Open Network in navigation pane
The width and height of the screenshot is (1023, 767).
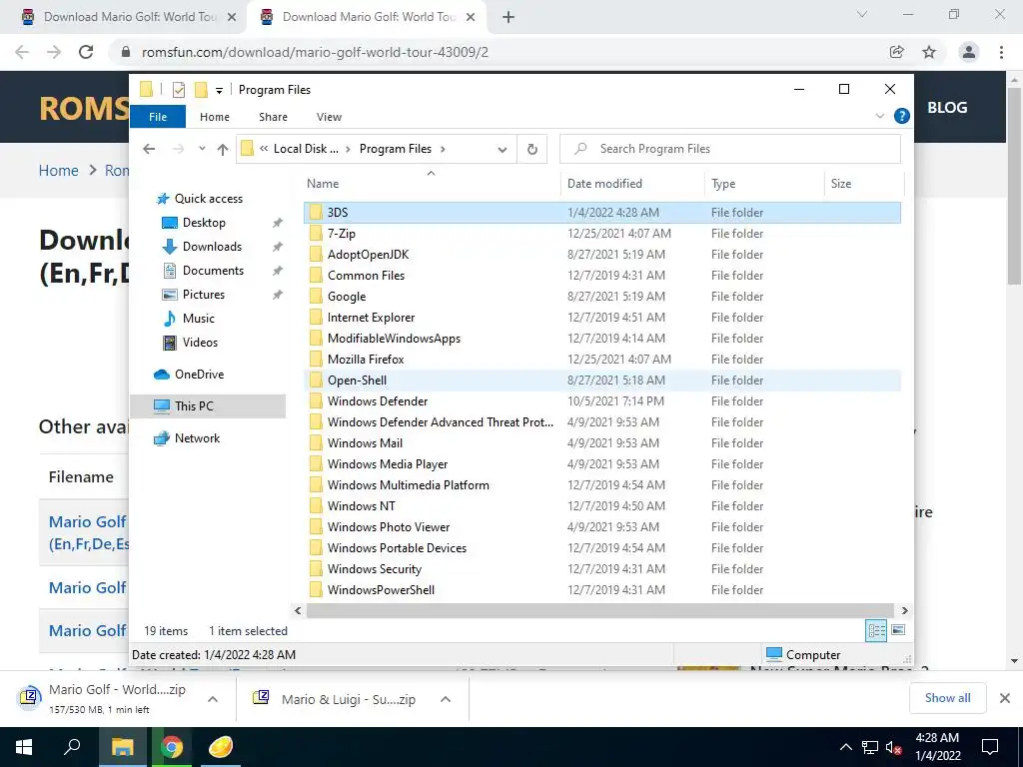pyautogui.click(x=197, y=438)
